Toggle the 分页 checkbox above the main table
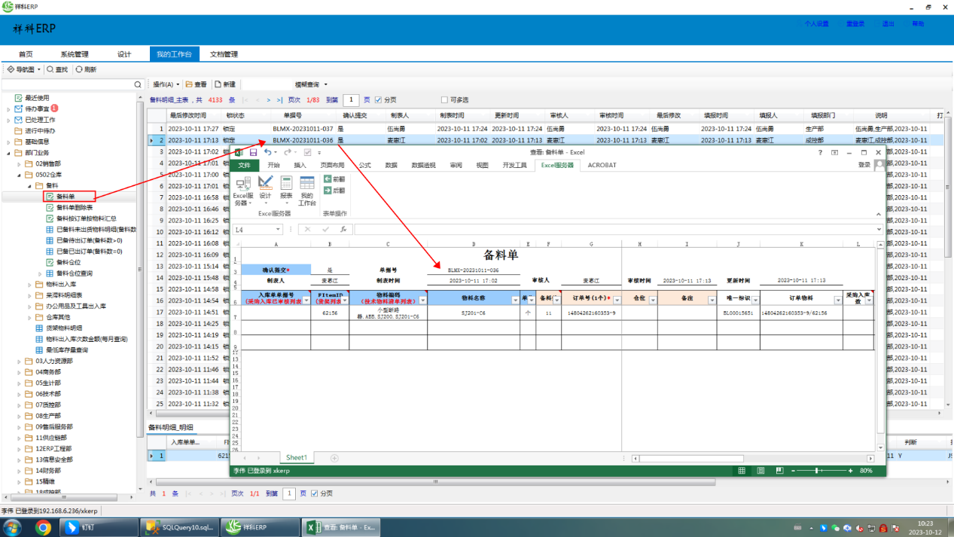The image size is (954, 537). pyautogui.click(x=378, y=100)
